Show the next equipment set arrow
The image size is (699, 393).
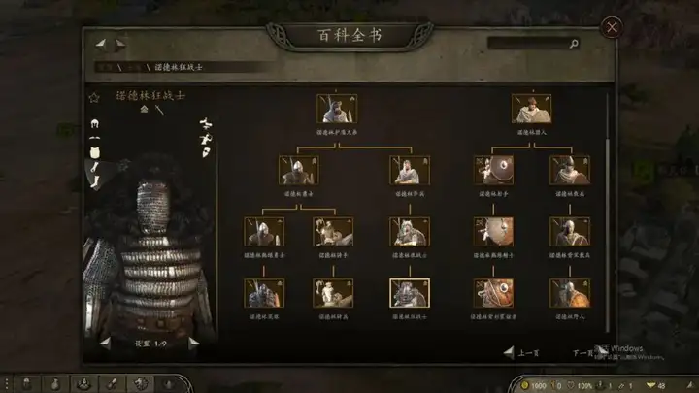click(194, 344)
